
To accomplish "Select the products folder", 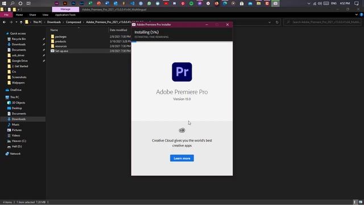I will 60,42.
